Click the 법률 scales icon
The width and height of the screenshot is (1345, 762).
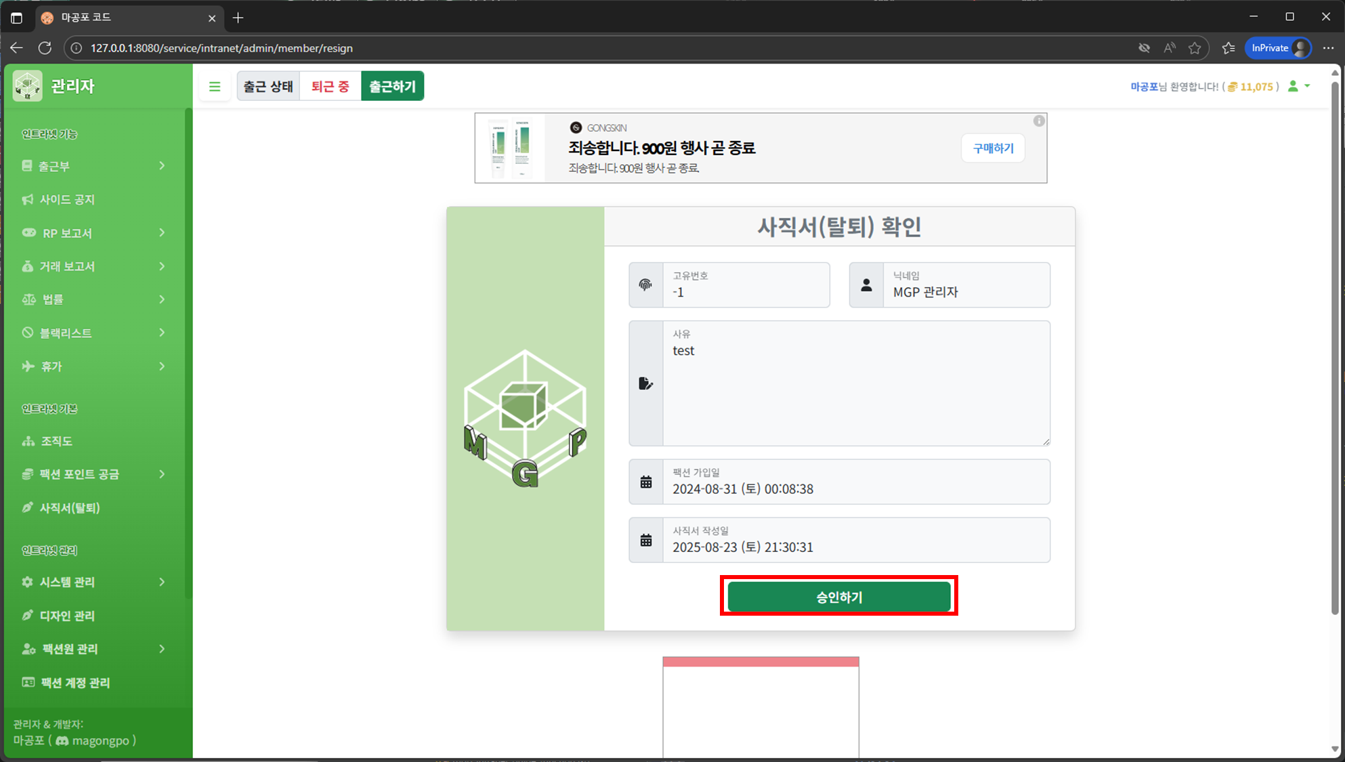point(29,299)
